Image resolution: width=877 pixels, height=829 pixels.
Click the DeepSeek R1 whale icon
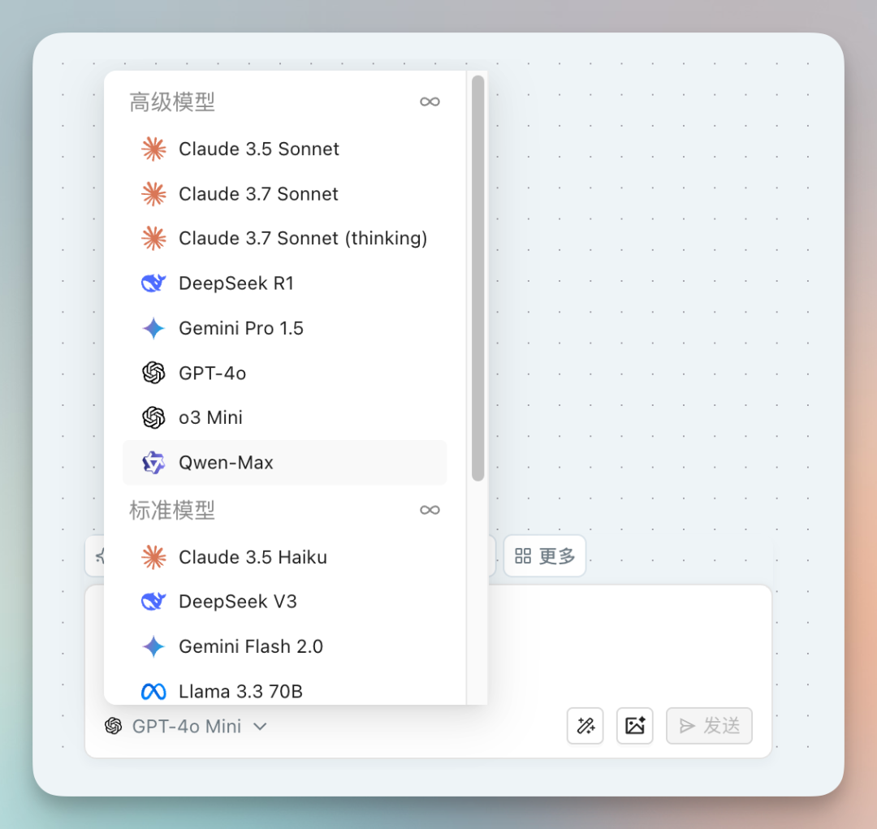(x=153, y=283)
